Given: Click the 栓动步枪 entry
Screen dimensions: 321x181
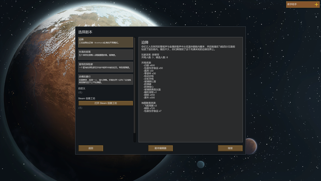Looking at the screenshot, I should tap(148, 76).
